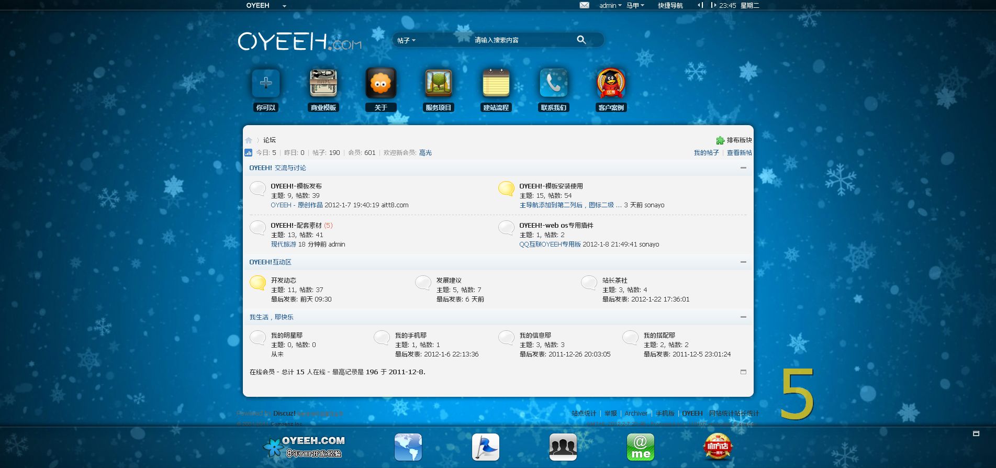Click the red 官方店 badge in dock
The height and width of the screenshot is (468, 996).
point(718,447)
